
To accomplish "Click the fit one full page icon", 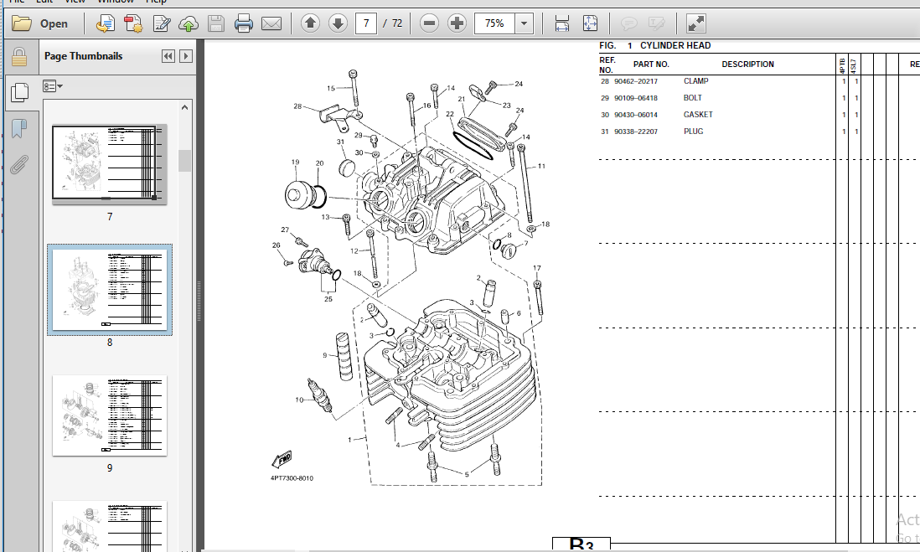I will 590,23.
